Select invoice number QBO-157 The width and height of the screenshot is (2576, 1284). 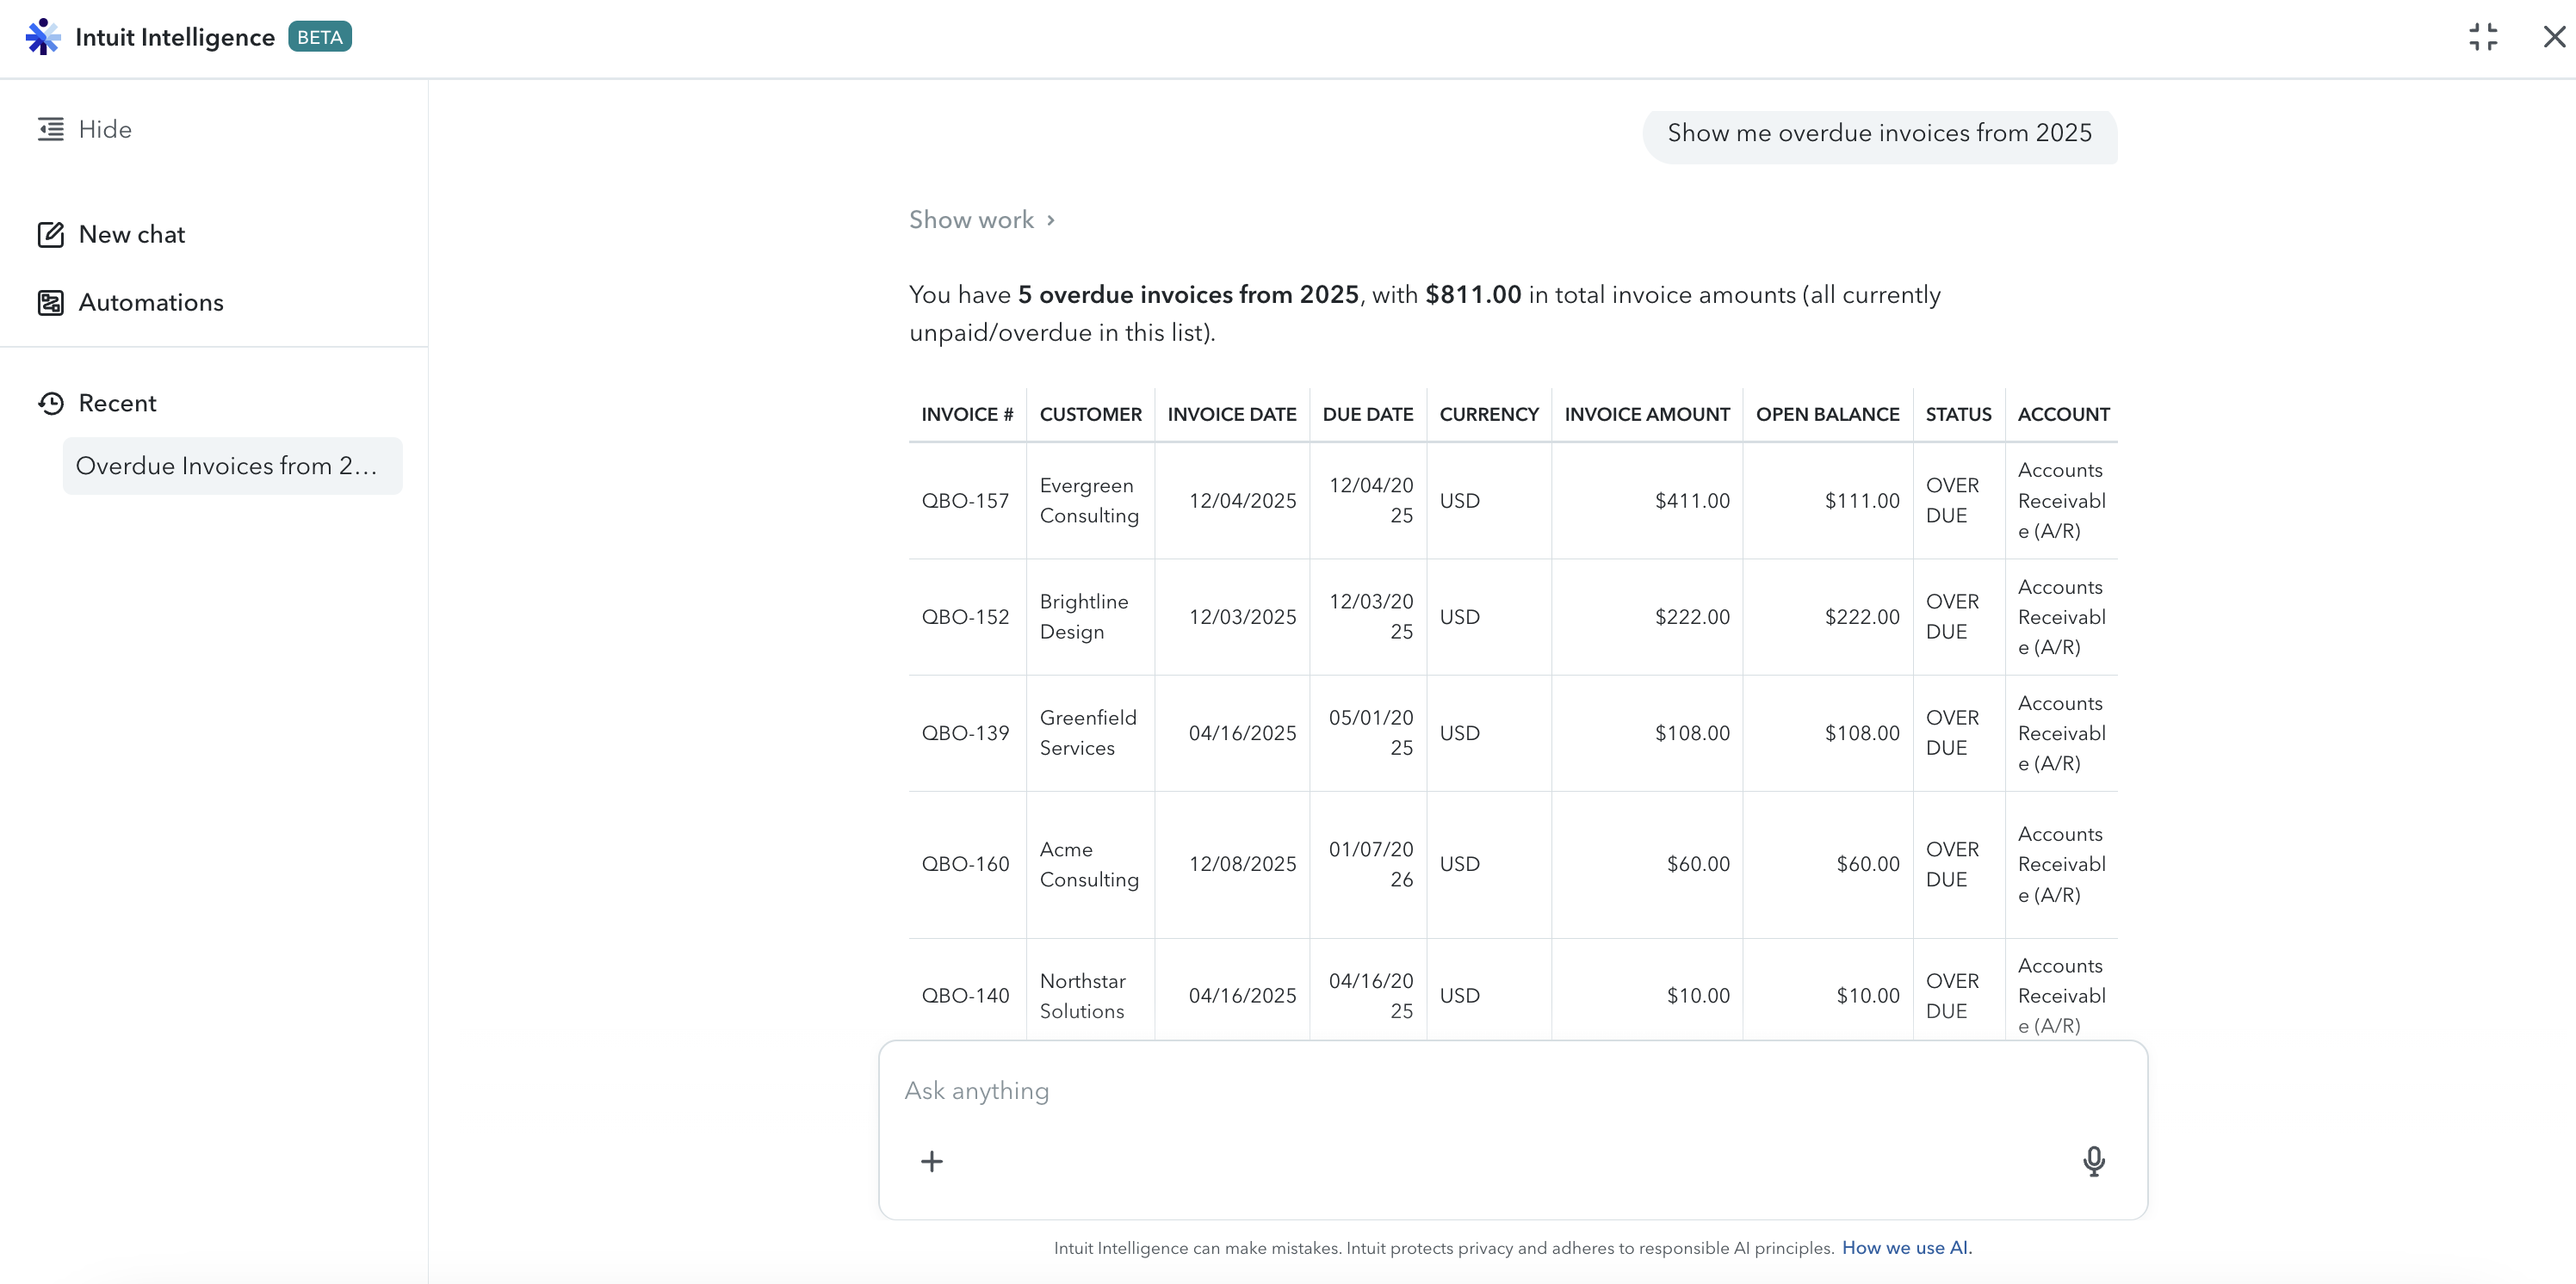(x=965, y=501)
